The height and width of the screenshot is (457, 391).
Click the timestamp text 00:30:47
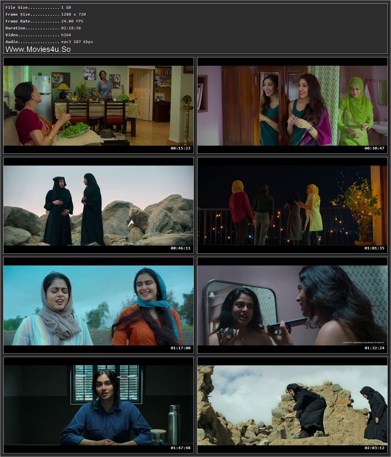tap(374, 148)
